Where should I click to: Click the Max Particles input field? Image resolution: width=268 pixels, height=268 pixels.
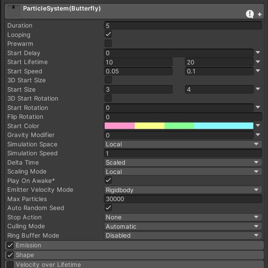[x=182, y=199]
